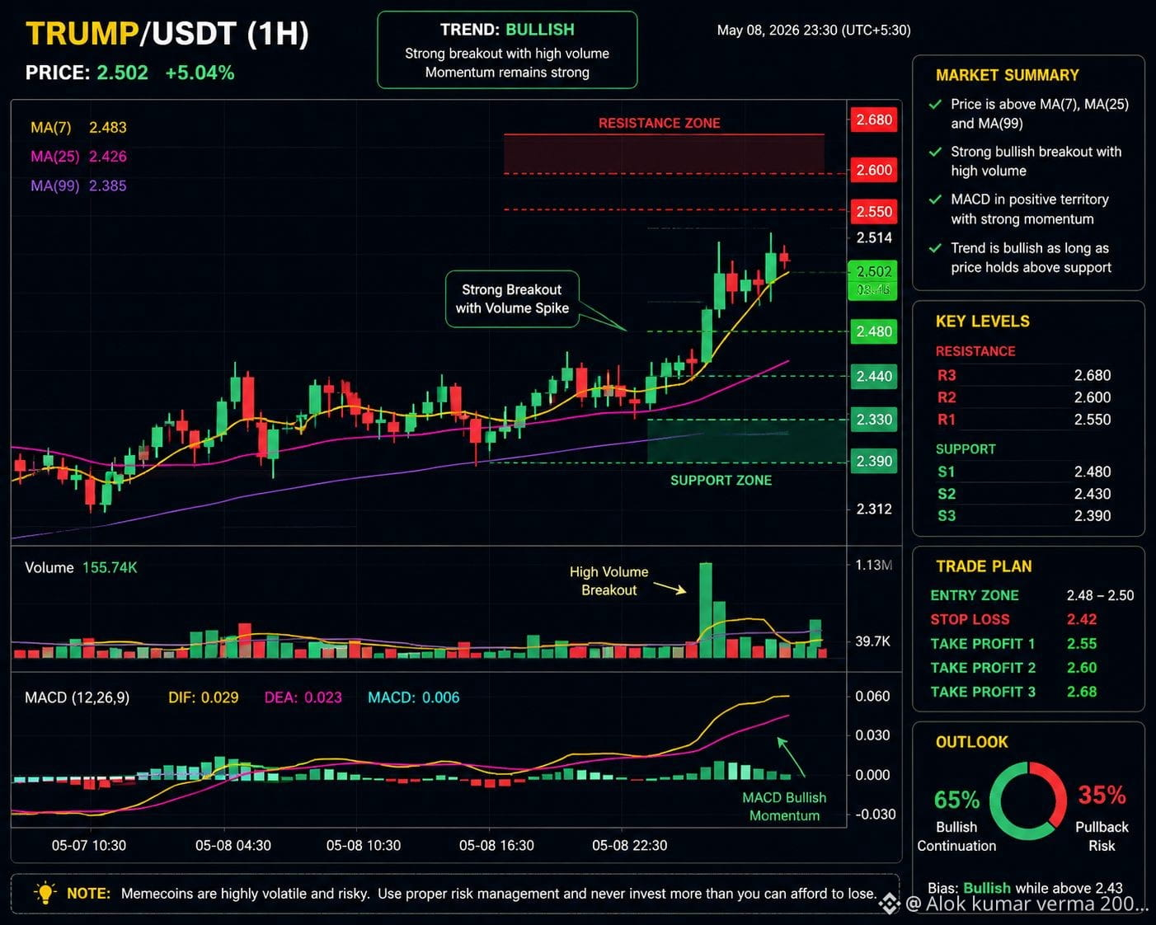The width and height of the screenshot is (1156, 925).
Task: Click the 'High Volume Breakout' annotation
Action: (609, 581)
